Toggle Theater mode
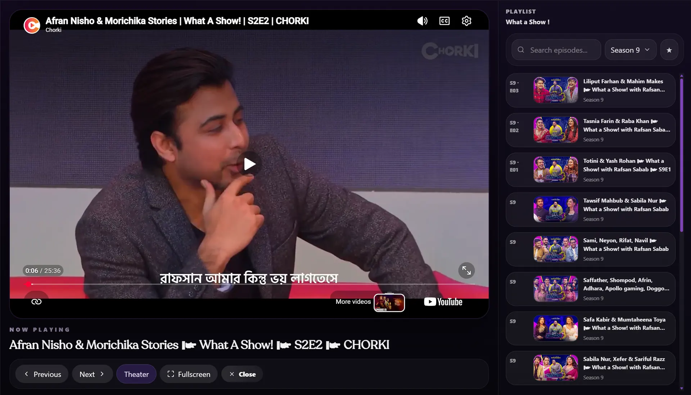Image resolution: width=691 pixels, height=395 pixels. (136, 374)
